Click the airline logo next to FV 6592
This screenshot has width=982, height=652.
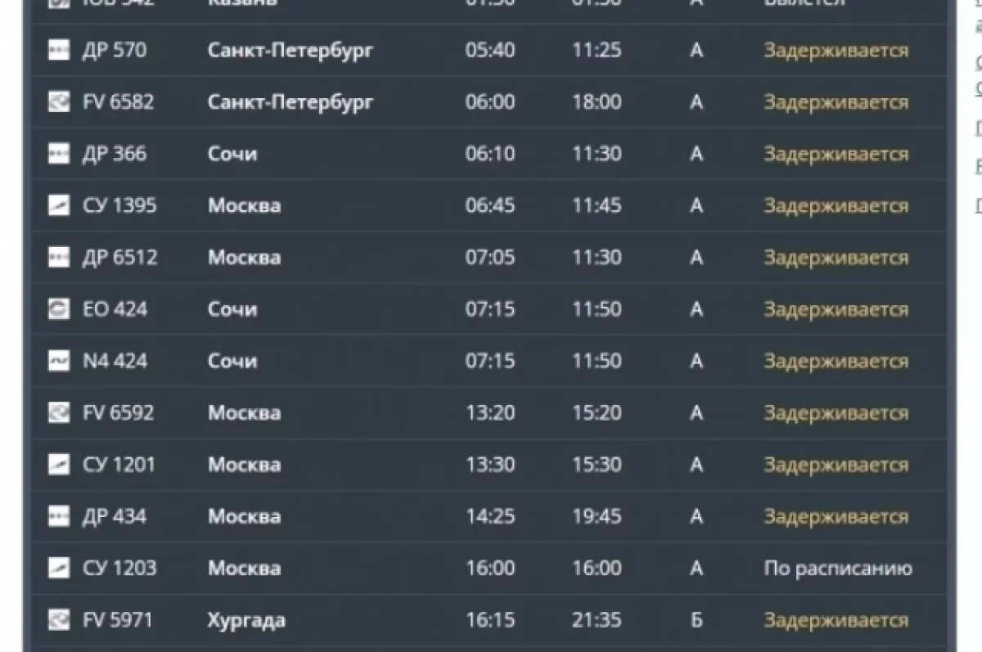coord(58,413)
